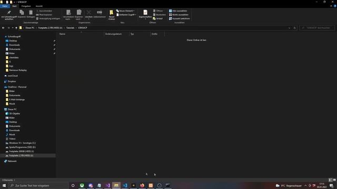Click the Verlauf ribbon button
The width and height of the screenshot is (337, 189).
tap(158, 18)
